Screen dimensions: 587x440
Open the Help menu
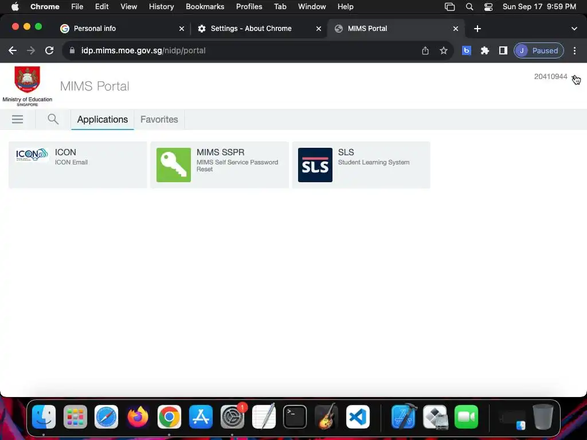[345, 7]
